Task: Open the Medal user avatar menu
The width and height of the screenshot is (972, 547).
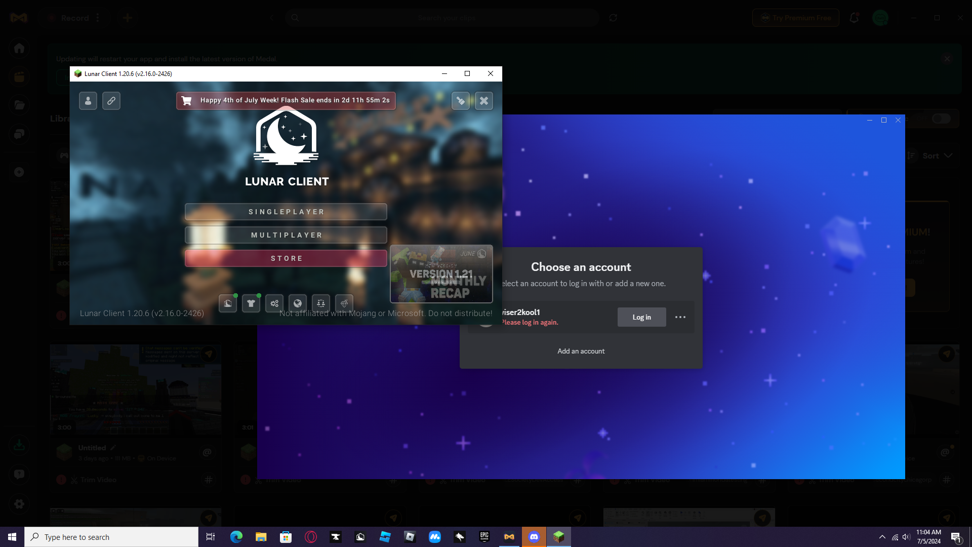Action: (880, 18)
